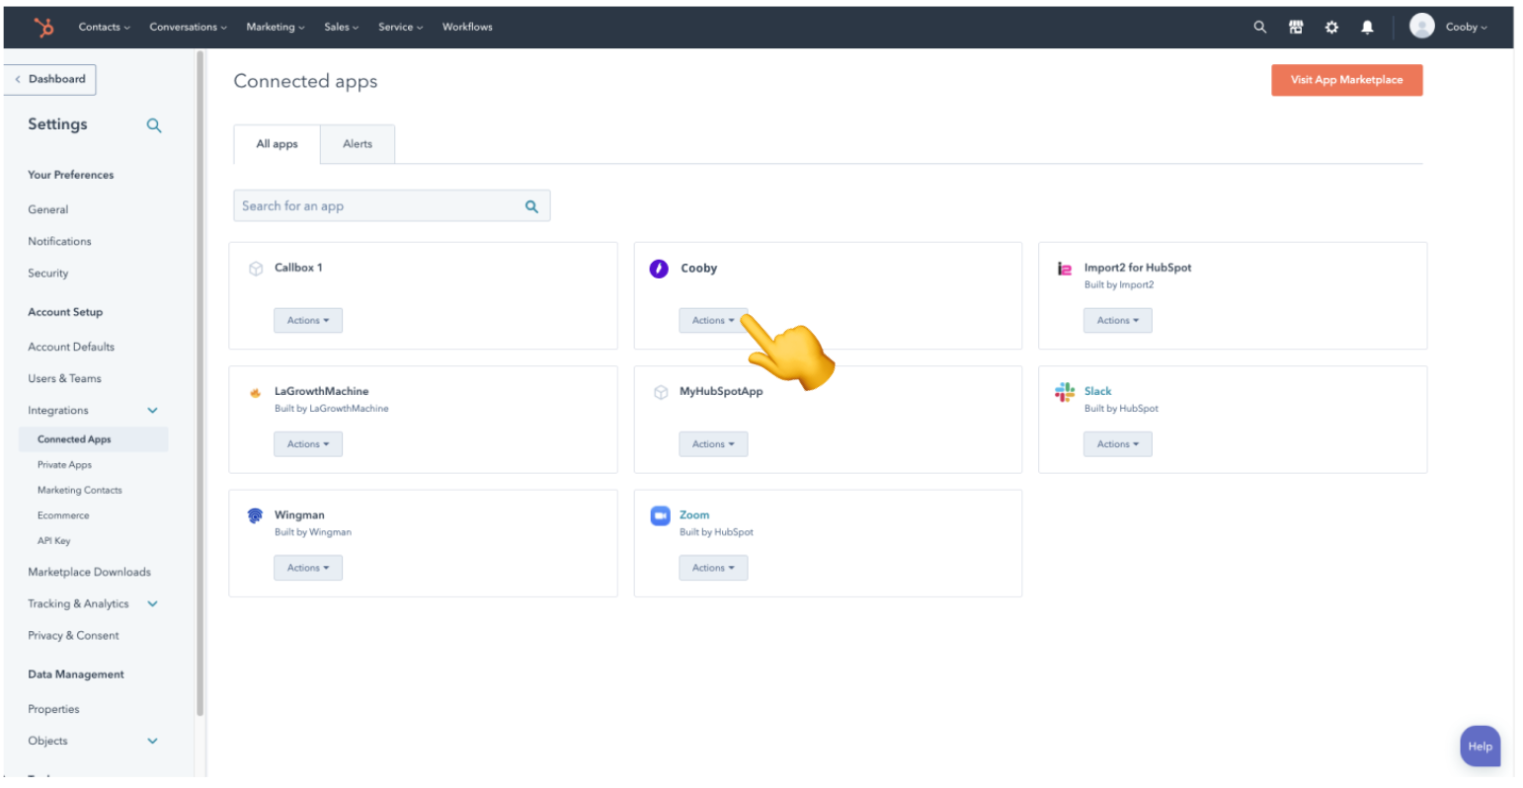Click the Callbox 1 app icon
This screenshot has height=788, width=1523.
pyautogui.click(x=256, y=268)
